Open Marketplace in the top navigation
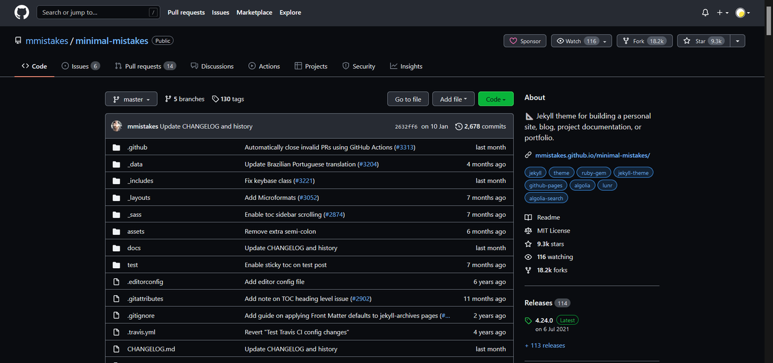The image size is (773, 363). tap(254, 12)
